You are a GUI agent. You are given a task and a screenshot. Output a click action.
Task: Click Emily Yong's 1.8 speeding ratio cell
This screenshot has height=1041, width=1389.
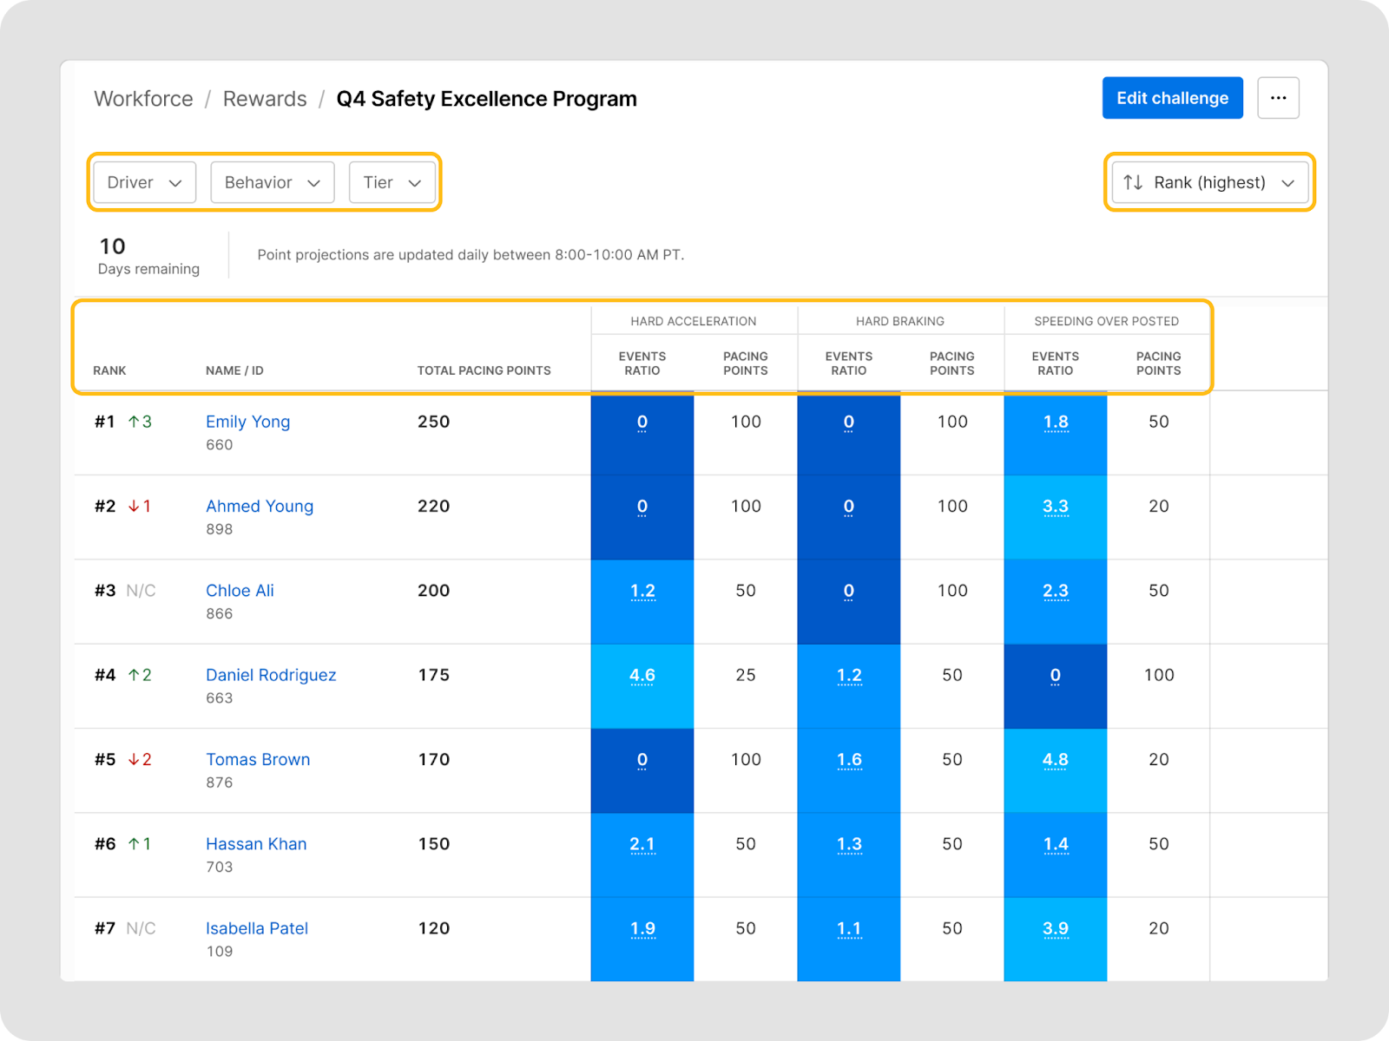(x=1055, y=422)
